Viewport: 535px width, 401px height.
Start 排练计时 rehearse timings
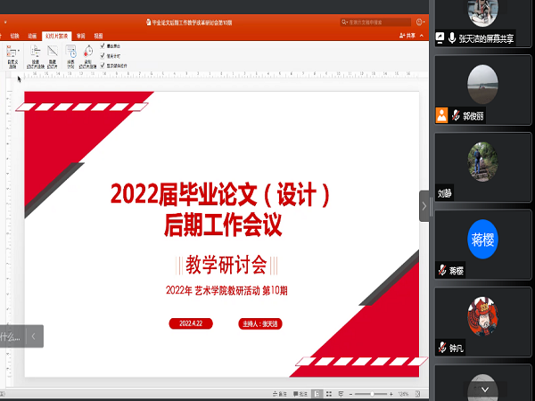[70, 56]
